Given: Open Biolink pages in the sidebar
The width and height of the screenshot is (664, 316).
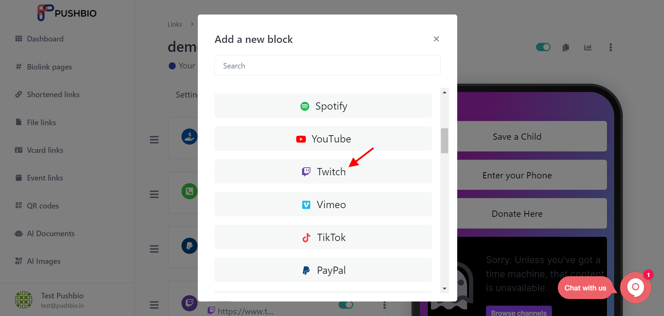Looking at the screenshot, I should (49, 67).
